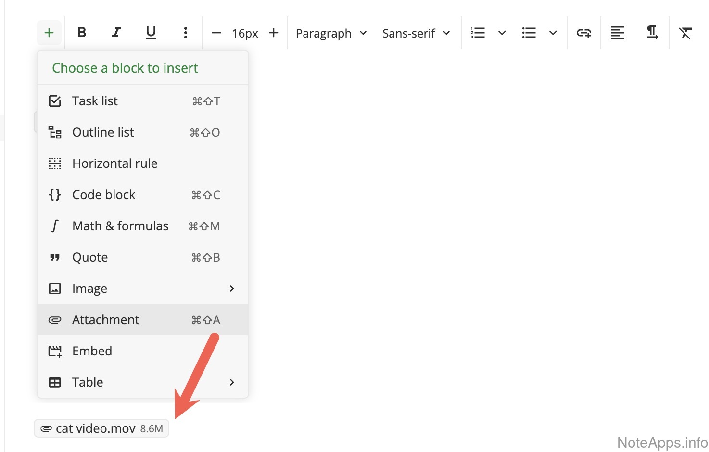Click the green plus insert block button

pyautogui.click(x=49, y=33)
